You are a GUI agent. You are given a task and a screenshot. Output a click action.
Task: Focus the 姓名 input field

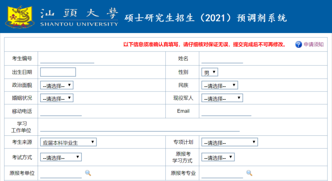click(222, 59)
